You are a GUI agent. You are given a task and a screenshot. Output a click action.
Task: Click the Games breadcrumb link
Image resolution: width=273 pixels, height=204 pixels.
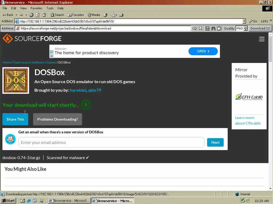pyautogui.click(x=51, y=62)
